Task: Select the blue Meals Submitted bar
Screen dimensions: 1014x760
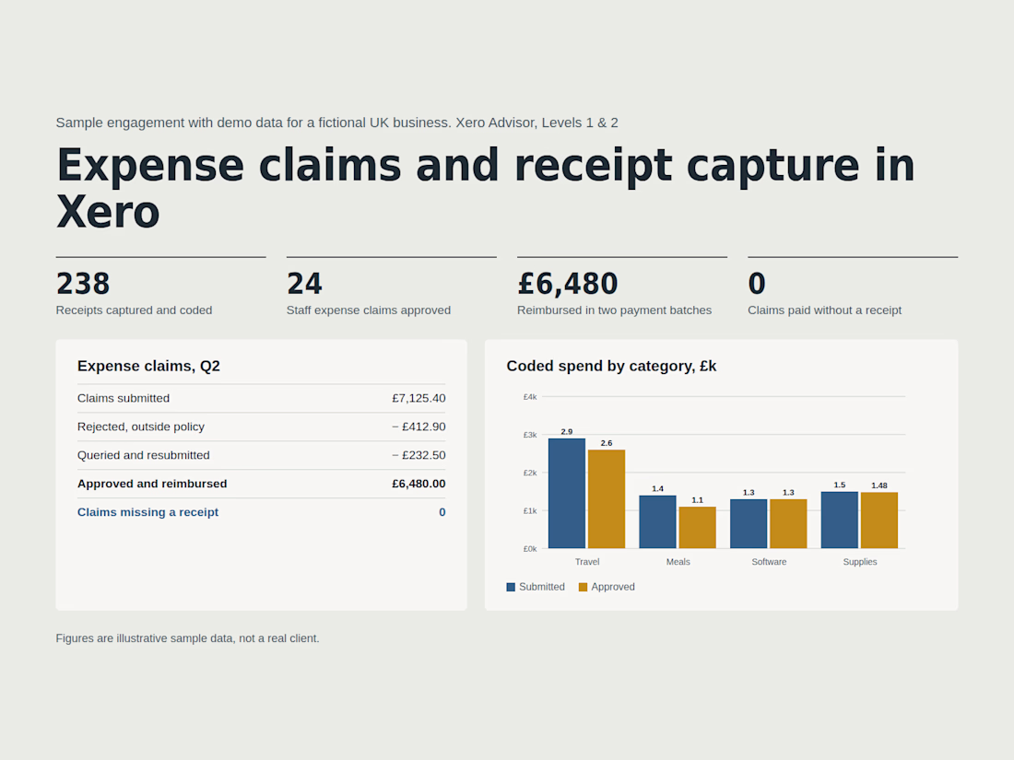Action: [x=657, y=521]
